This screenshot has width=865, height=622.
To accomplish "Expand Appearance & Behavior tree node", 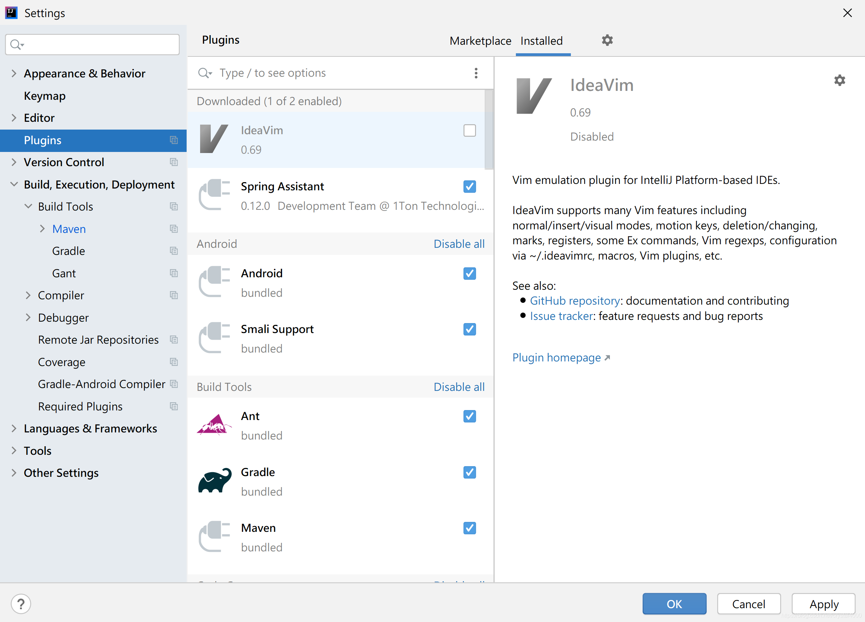I will click(14, 73).
